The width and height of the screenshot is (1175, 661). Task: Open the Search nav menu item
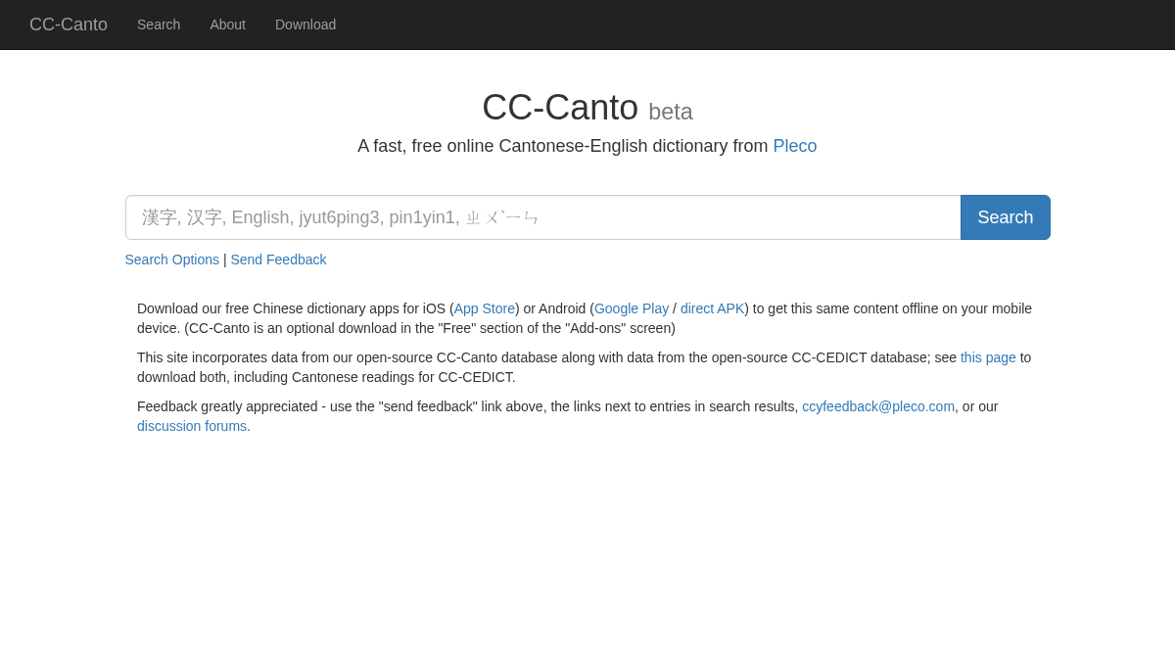click(159, 24)
